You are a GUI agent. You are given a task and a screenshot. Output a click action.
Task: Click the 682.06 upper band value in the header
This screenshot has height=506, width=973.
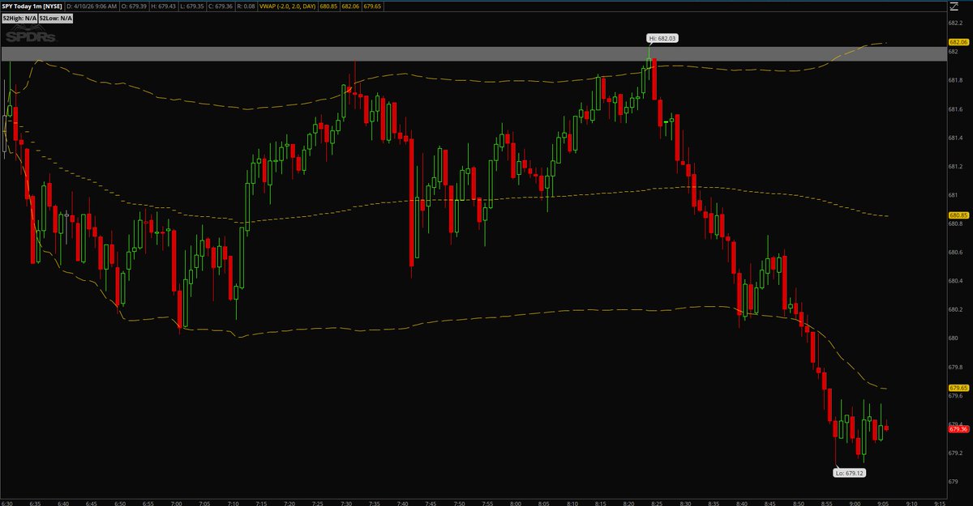350,6
